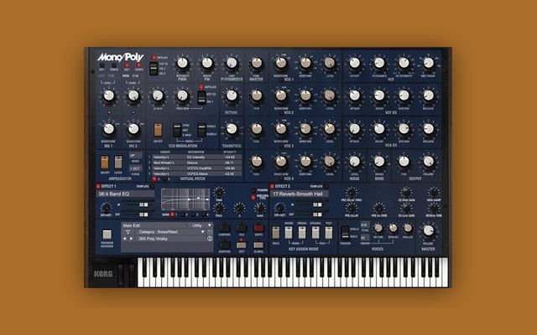This screenshot has width=537, height=335.
Task: Select EQ Band 4 button
Action: tap(203, 214)
